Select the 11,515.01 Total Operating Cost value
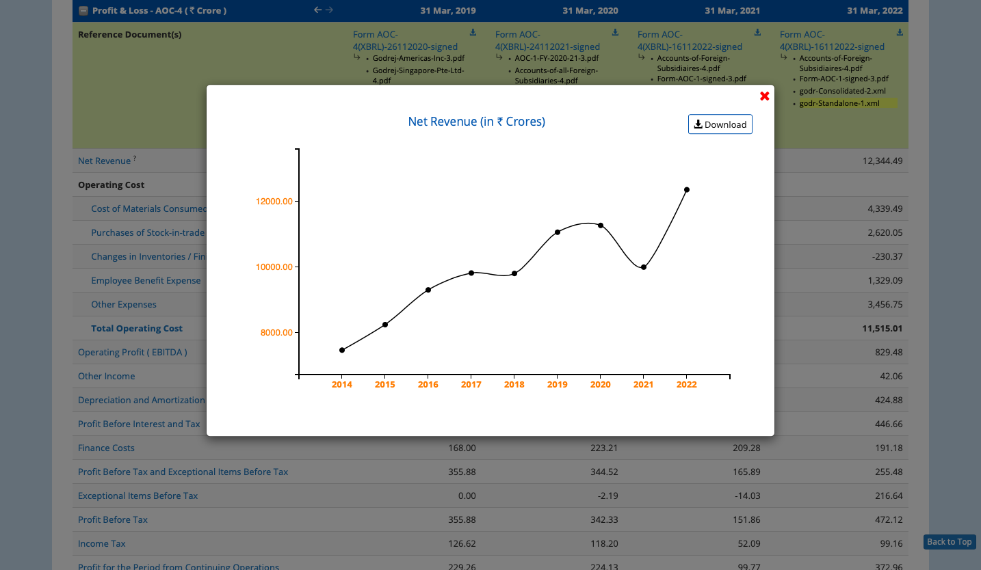The image size is (981, 570). pos(883,329)
